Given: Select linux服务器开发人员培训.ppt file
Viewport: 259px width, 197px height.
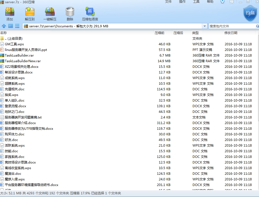Looking at the screenshot, I should (x=26, y=50).
